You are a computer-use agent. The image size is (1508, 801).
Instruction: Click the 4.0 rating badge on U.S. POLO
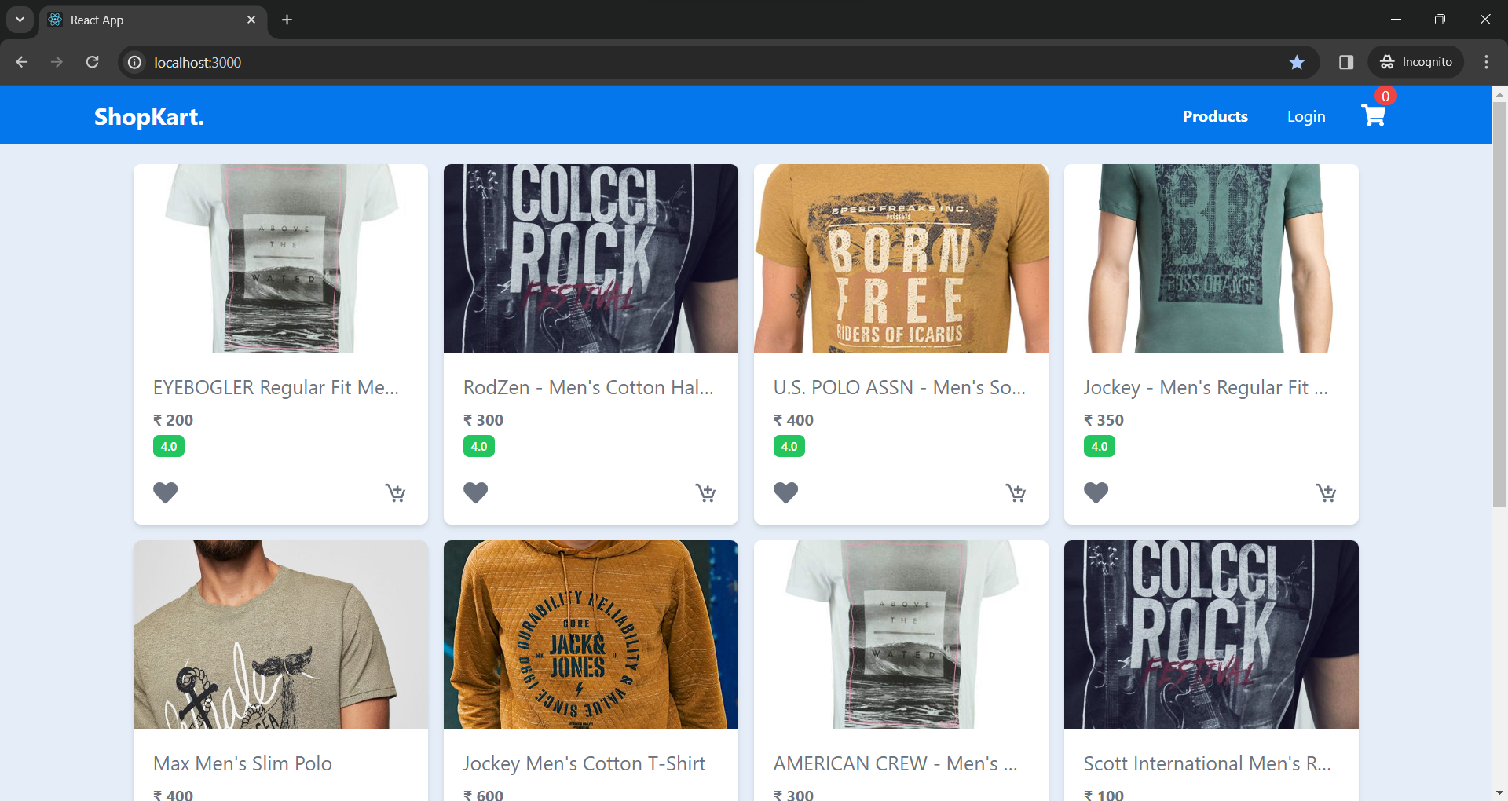click(x=789, y=446)
